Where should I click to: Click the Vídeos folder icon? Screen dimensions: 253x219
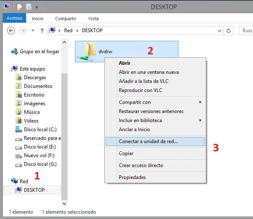click(x=19, y=121)
